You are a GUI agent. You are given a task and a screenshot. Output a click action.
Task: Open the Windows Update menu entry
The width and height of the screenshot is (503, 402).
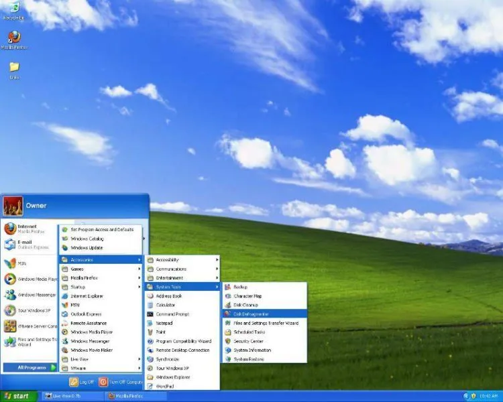click(101, 247)
